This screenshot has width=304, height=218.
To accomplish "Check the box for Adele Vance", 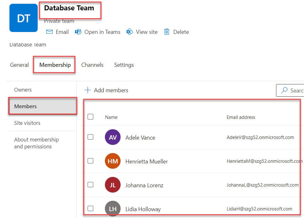I will click(90, 137).
